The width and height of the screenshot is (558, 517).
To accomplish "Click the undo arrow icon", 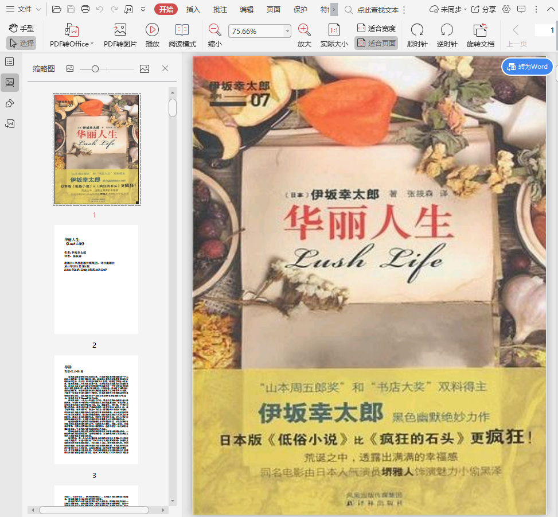I will (x=100, y=9).
